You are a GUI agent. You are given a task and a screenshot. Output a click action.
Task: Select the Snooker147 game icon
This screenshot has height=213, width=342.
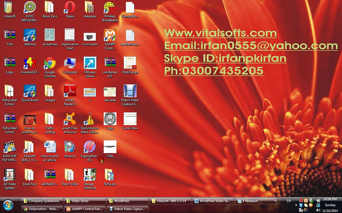coord(30,66)
